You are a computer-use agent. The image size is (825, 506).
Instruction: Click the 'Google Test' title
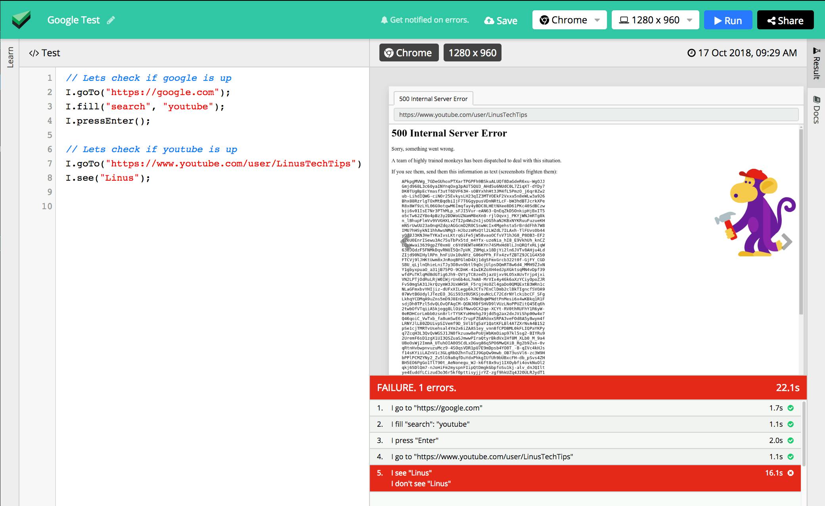pos(73,20)
